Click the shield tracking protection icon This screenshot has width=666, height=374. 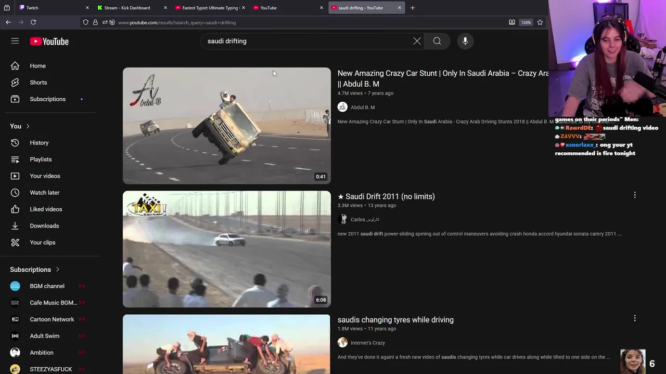pyautogui.click(x=86, y=22)
